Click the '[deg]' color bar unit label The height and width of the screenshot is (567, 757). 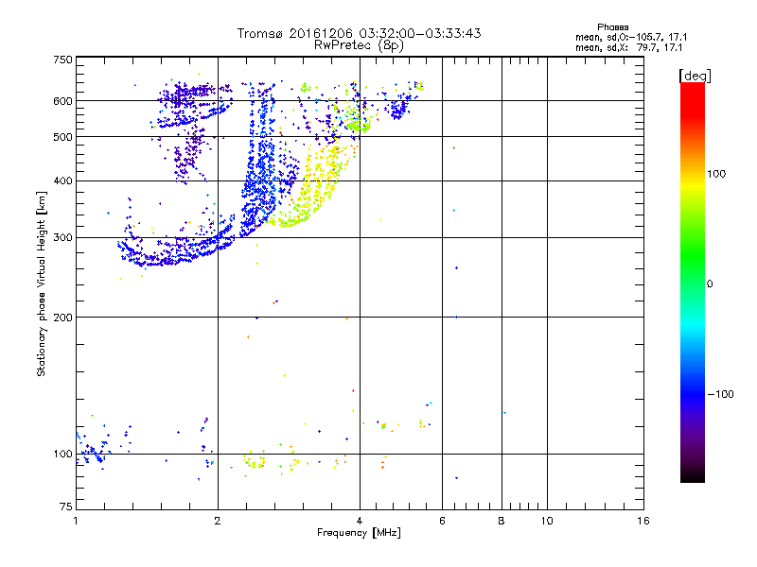click(695, 76)
